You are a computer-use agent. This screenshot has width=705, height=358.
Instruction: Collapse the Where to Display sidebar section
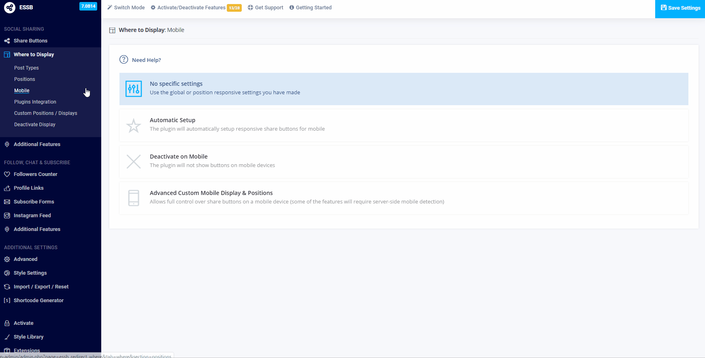34,55
